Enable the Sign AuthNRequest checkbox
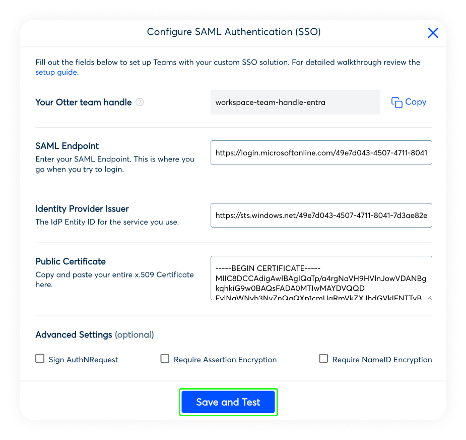 40,359
